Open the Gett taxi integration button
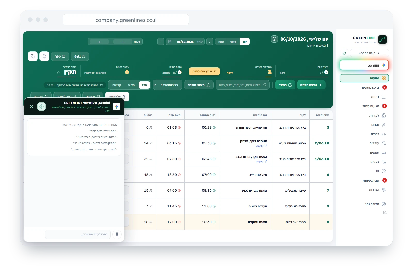Image resolution: width=413 pixels, height=277 pixels. (80, 56)
